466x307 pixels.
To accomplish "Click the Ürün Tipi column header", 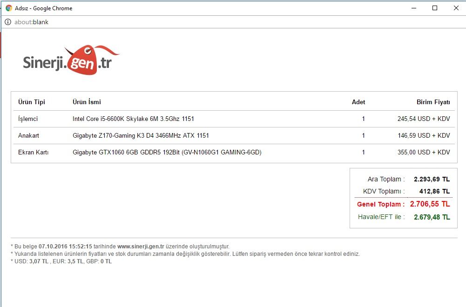I will 32,102.
